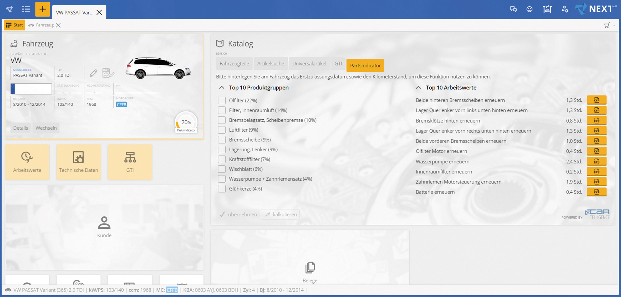The height and width of the screenshot is (297, 621).
Task: Click labor icon for Zahnriemen Motorsteuerung erneuern
Action: 597,182
